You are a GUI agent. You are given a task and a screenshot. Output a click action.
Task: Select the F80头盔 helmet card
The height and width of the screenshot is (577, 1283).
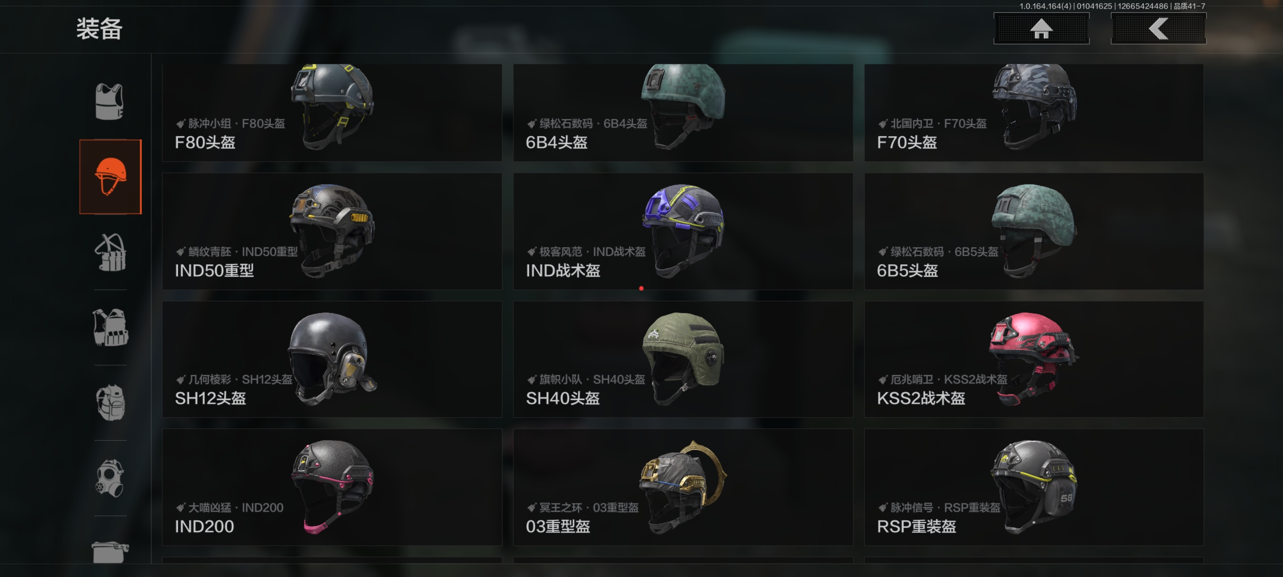point(332,112)
